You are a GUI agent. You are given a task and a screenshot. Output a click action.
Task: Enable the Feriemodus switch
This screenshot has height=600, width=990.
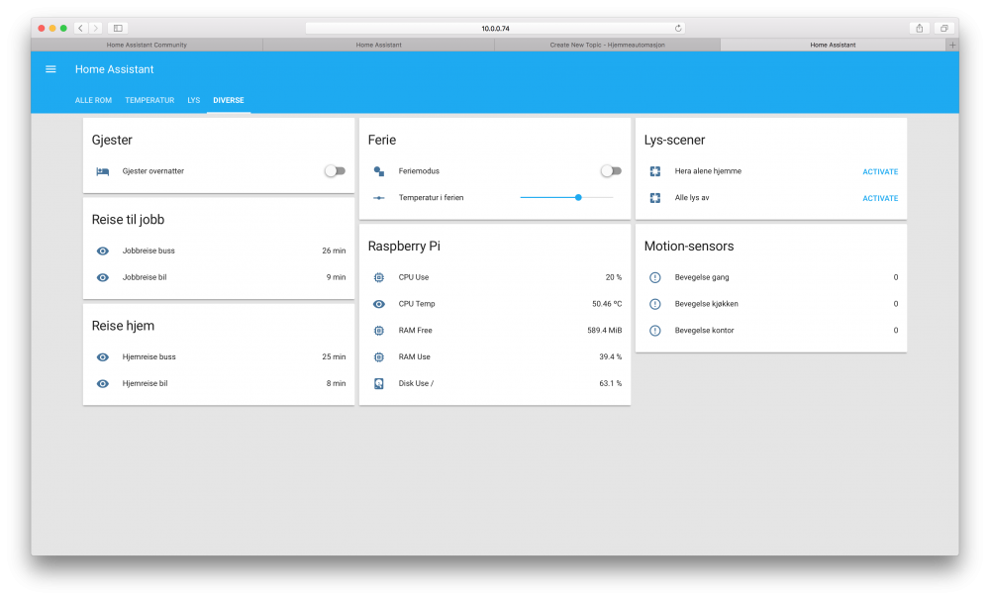pyautogui.click(x=612, y=171)
